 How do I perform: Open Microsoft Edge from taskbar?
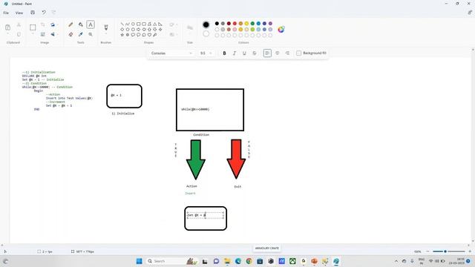pos(237,261)
